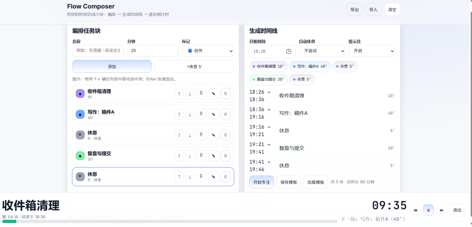This screenshot has height=227, width=472.
Task: Exit focus mode with 退出
Action: pyautogui.click(x=457, y=210)
